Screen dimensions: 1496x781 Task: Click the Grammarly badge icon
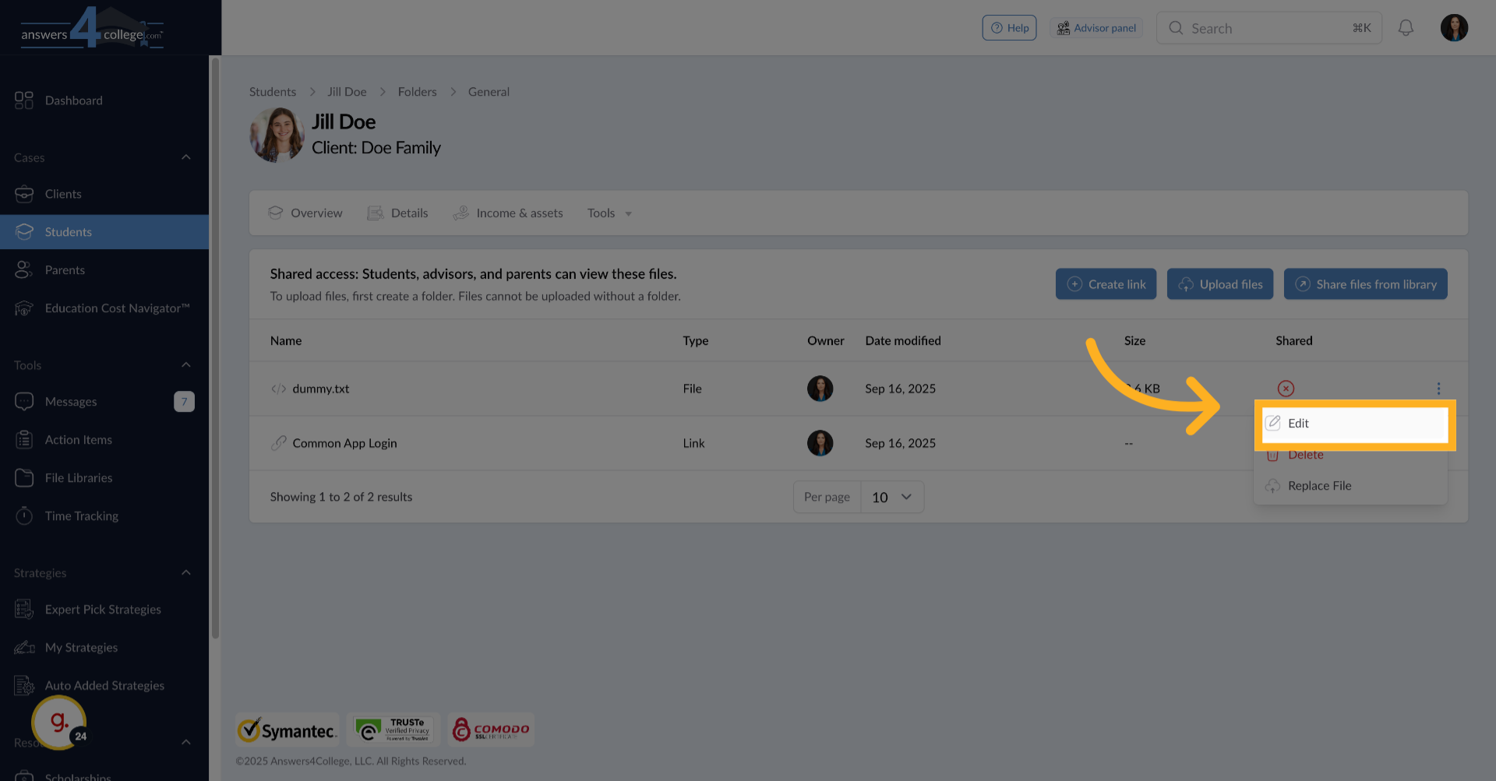click(x=58, y=723)
